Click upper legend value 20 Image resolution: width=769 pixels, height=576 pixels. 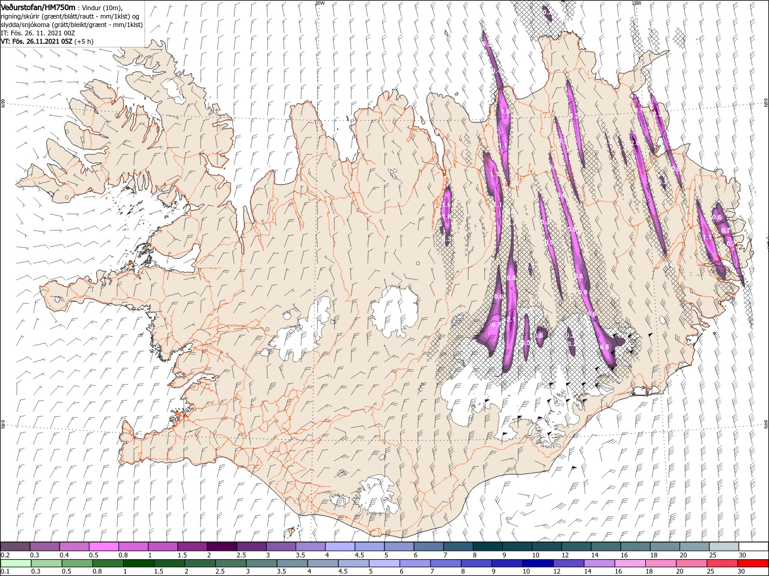[683, 555]
